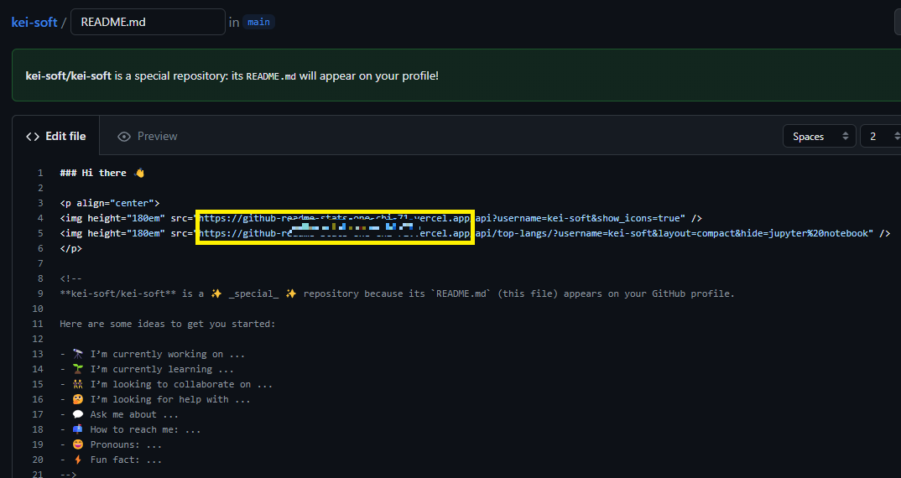The height and width of the screenshot is (478, 901).
Task: Open the indent size 2 dropdown
Action: (x=882, y=136)
